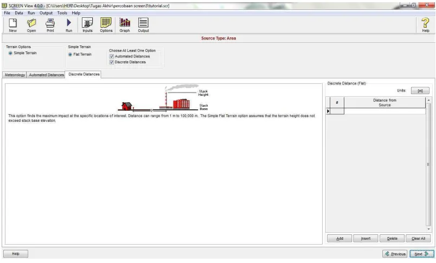Open the Graph toolbar icon
436x263 pixels.
tap(125, 25)
